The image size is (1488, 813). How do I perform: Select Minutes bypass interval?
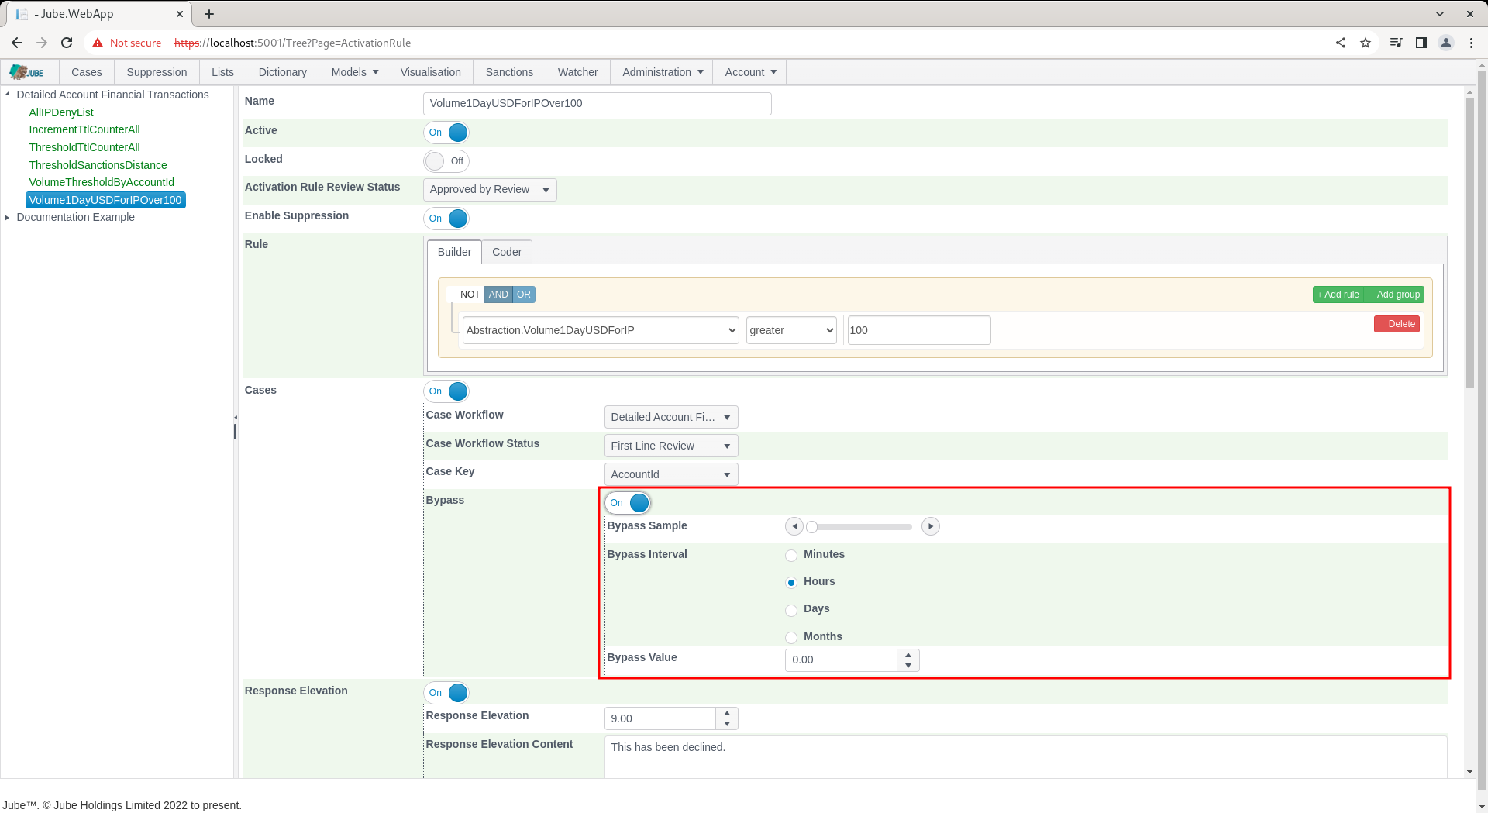[791, 556]
